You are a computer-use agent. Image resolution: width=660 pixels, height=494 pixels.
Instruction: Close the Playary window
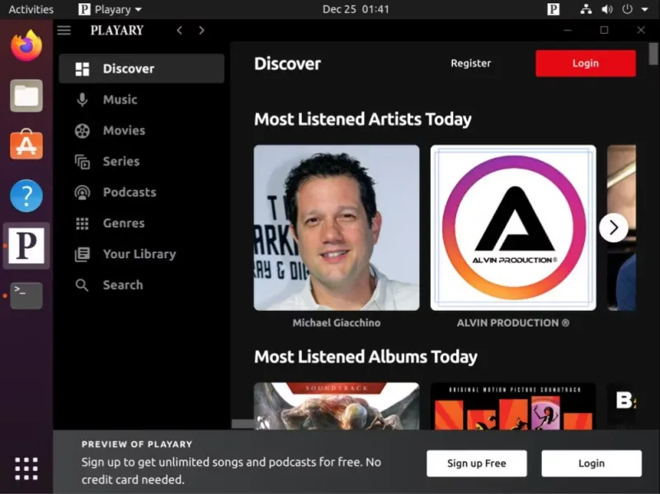click(641, 31)
